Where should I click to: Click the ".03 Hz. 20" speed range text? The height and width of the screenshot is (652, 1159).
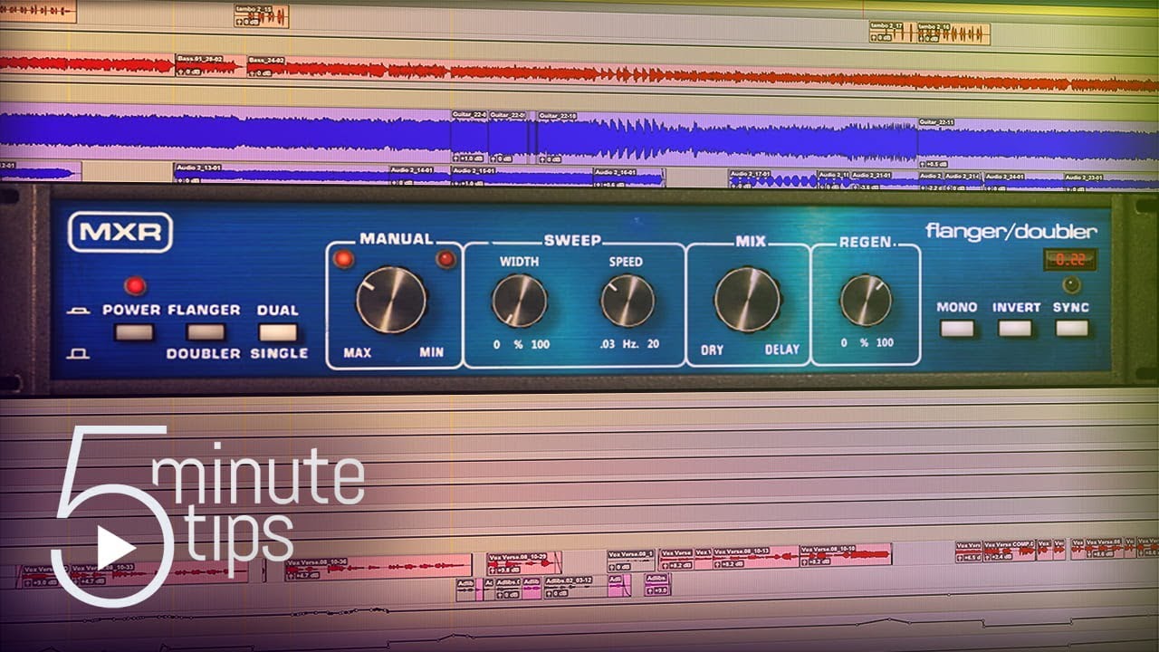(628, 344)
